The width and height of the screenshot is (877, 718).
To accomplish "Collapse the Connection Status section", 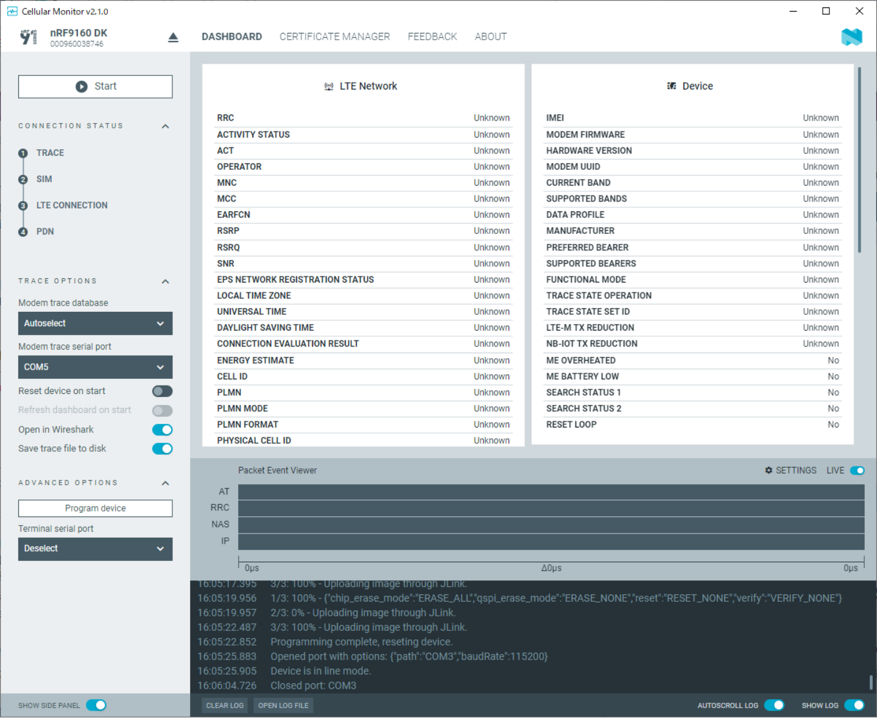I will (x=165, y=126).
